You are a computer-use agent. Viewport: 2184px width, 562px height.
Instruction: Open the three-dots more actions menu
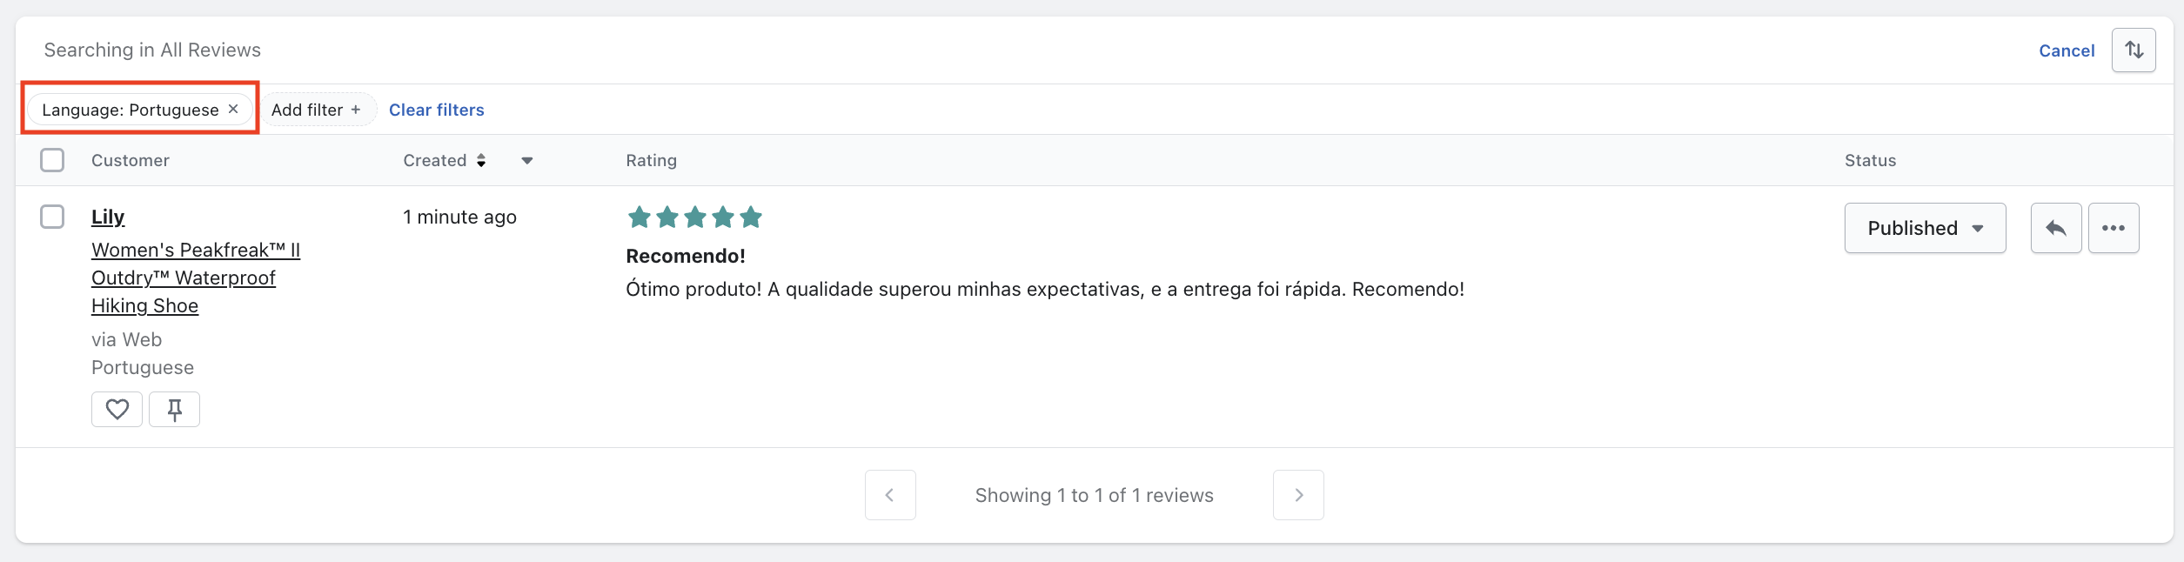2113,228
